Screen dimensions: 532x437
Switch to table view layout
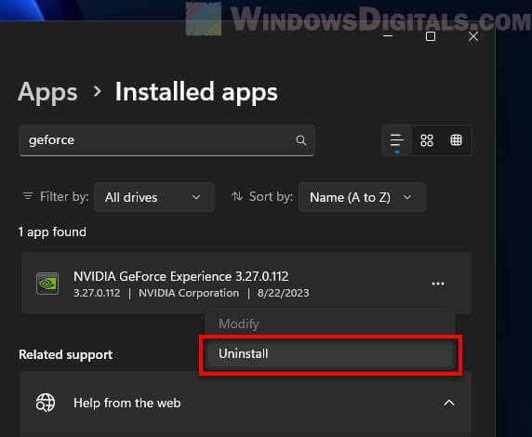[456, 140]
